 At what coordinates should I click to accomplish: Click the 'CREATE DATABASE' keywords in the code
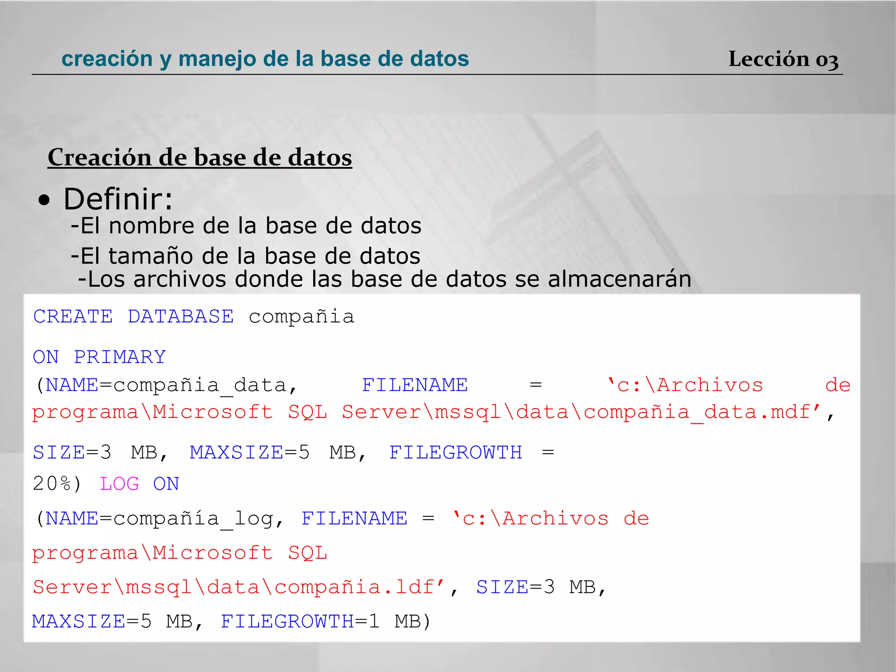pos(133,316)
